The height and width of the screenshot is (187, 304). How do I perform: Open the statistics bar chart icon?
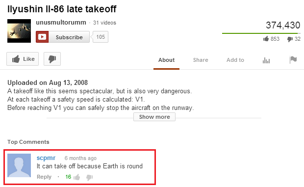[x=266, y=60]
